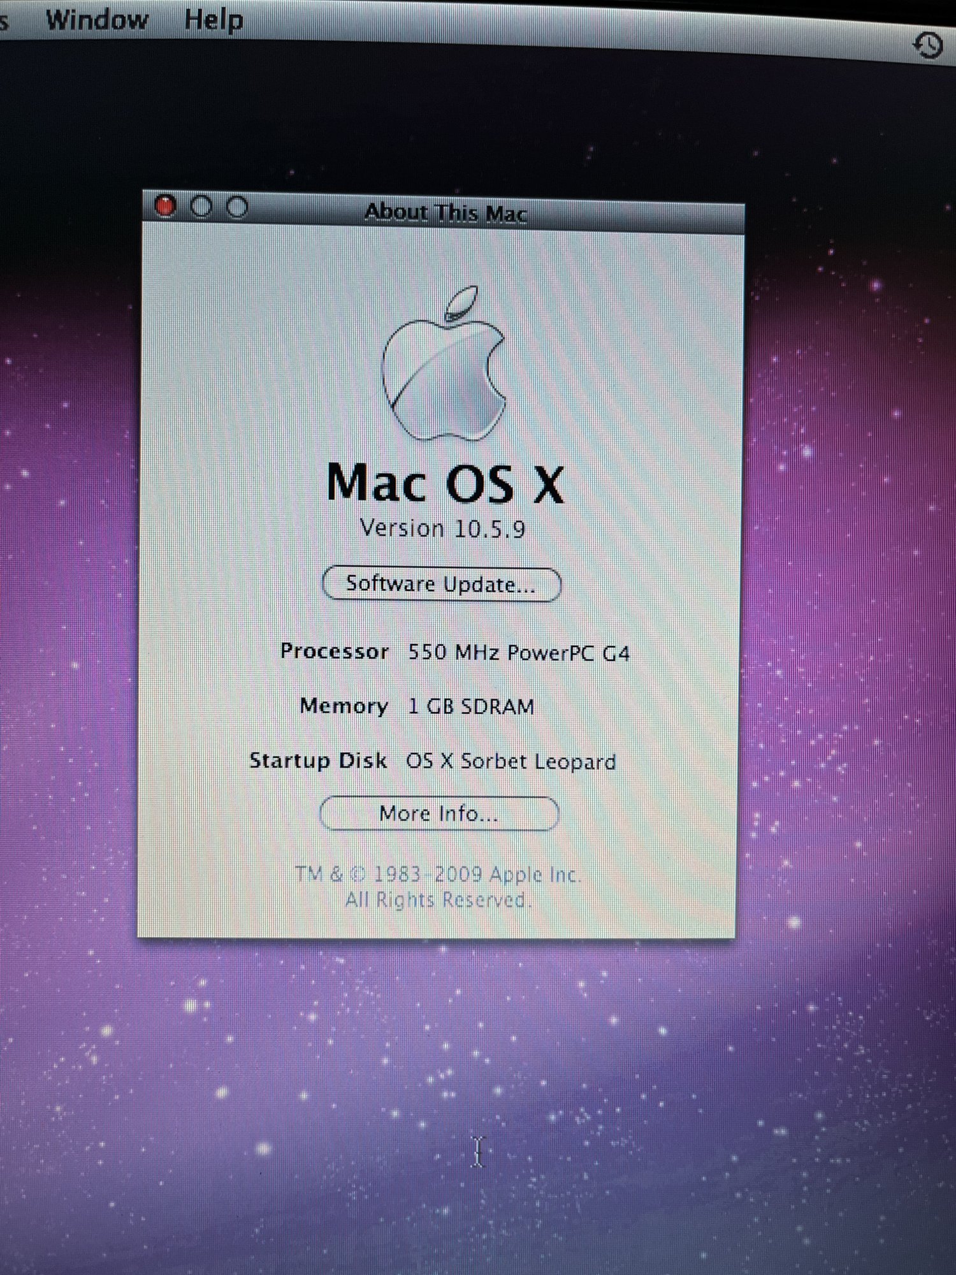Select the 550 MHz PowerPC G4 text
Viewport: 956px width, 1275px height.
point(519,653)
